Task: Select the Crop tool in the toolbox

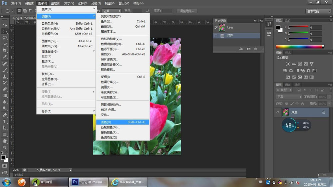Action: coord(5,50)
